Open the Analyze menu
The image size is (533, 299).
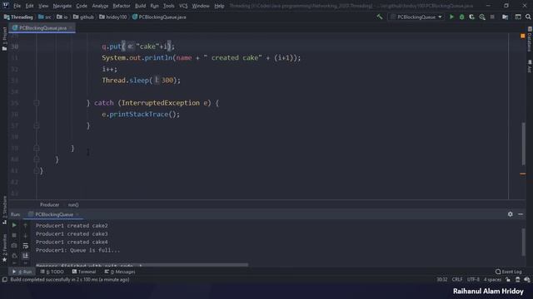pyautogui.click(x=100, y=6)
